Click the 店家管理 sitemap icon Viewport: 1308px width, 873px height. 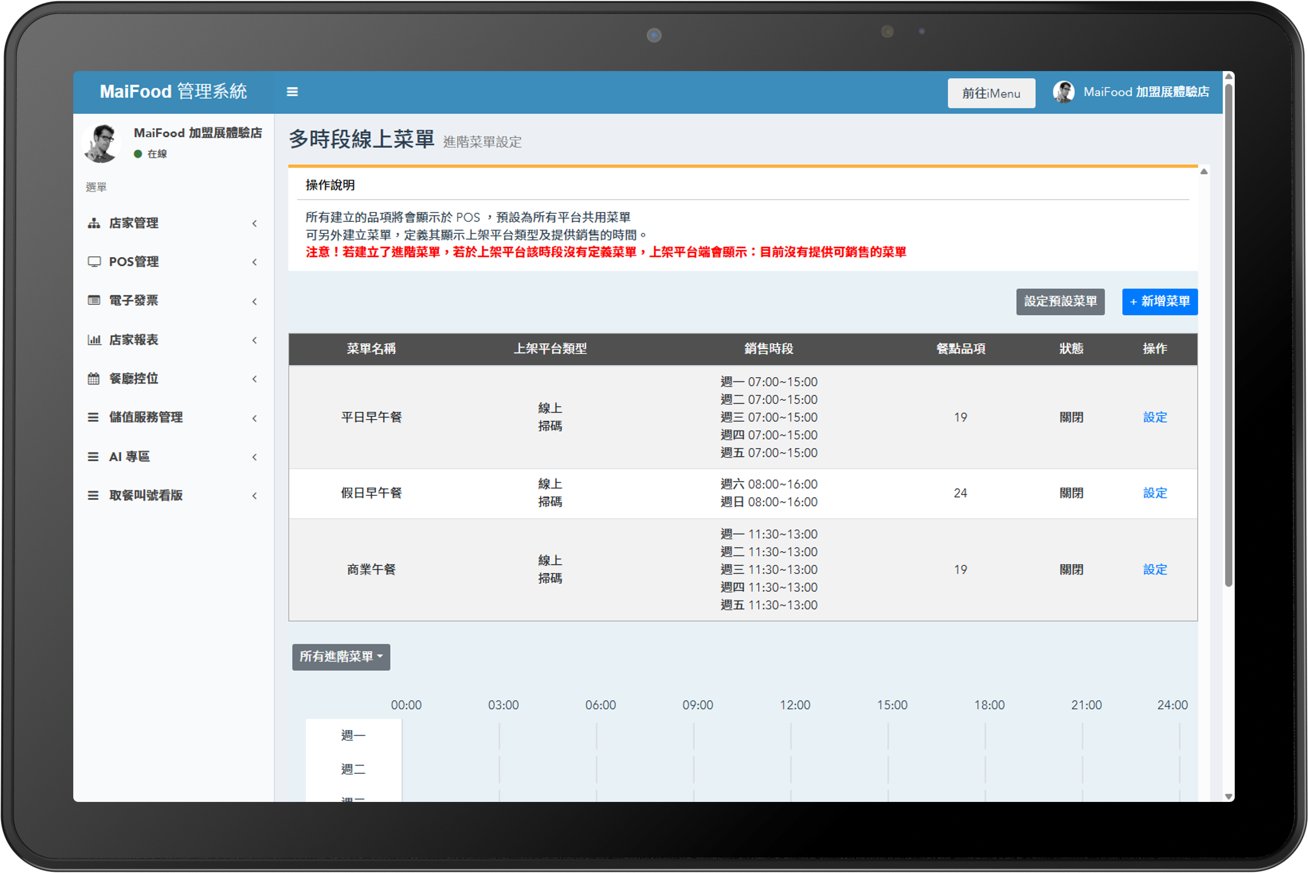(93, 223)
